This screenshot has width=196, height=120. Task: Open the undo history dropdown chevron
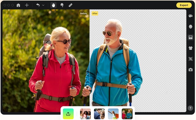click(x=43, y=5)
